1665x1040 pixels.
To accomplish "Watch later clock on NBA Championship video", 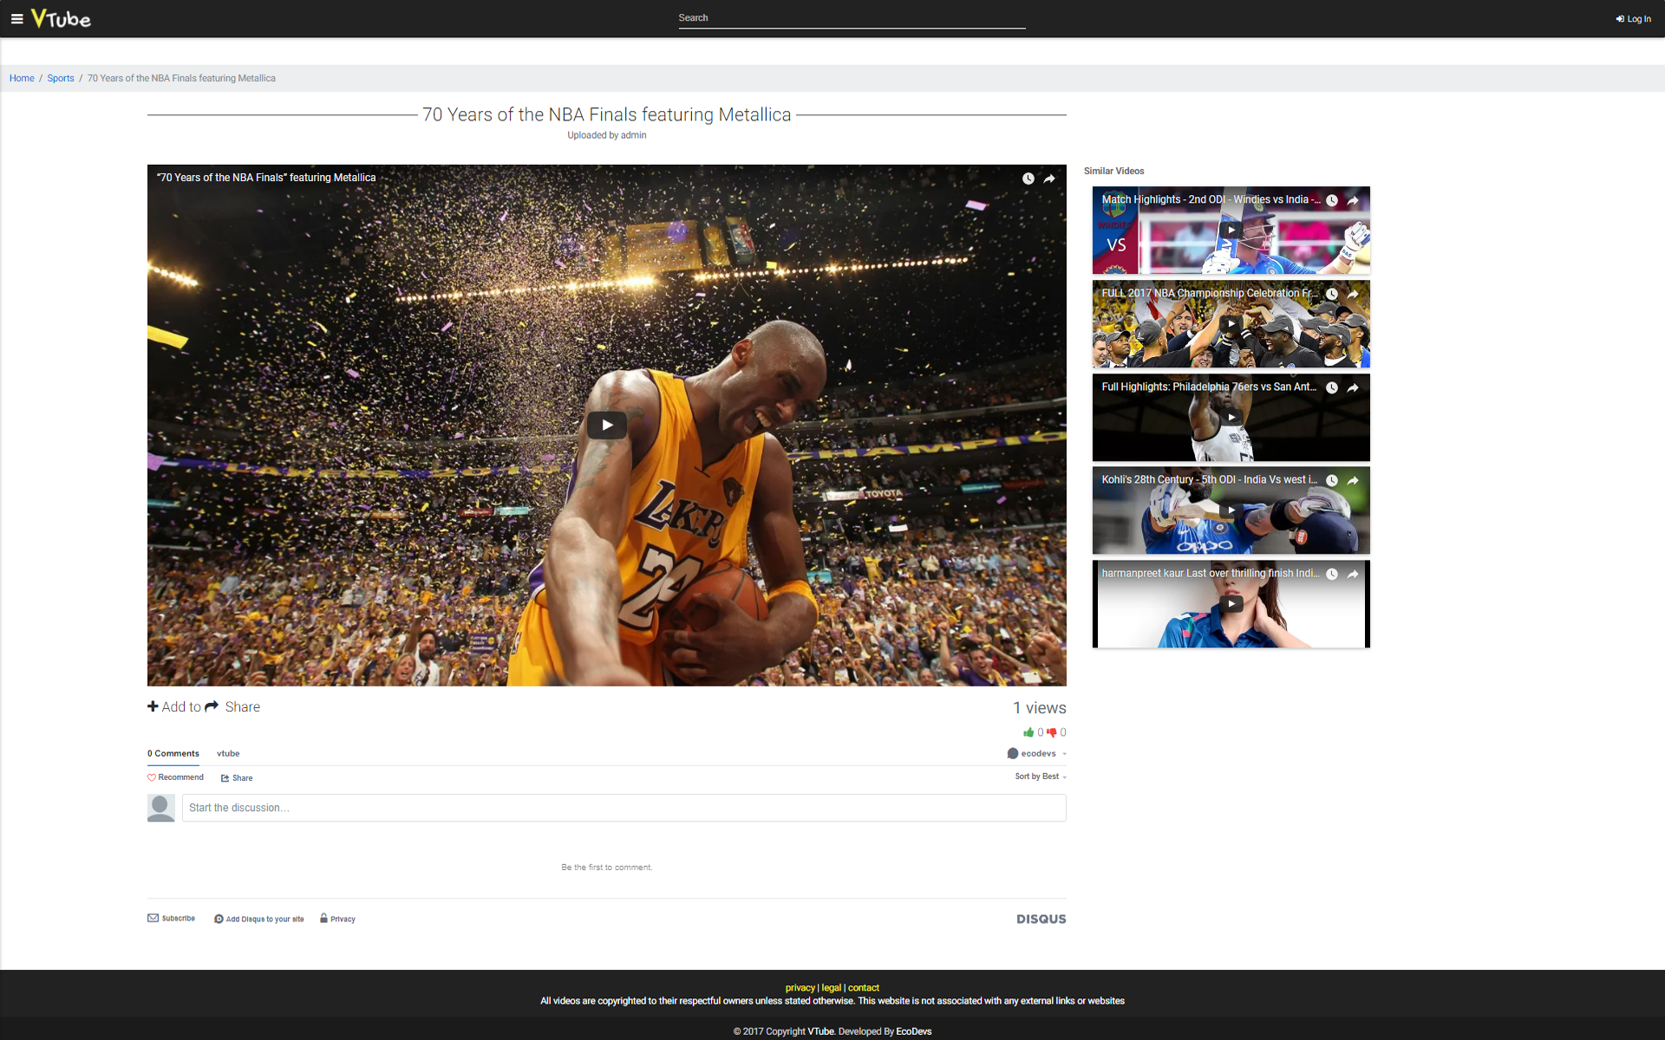I will (x=1332, y=294).
